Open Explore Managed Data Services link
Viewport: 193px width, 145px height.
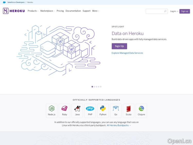pos(127,53)
